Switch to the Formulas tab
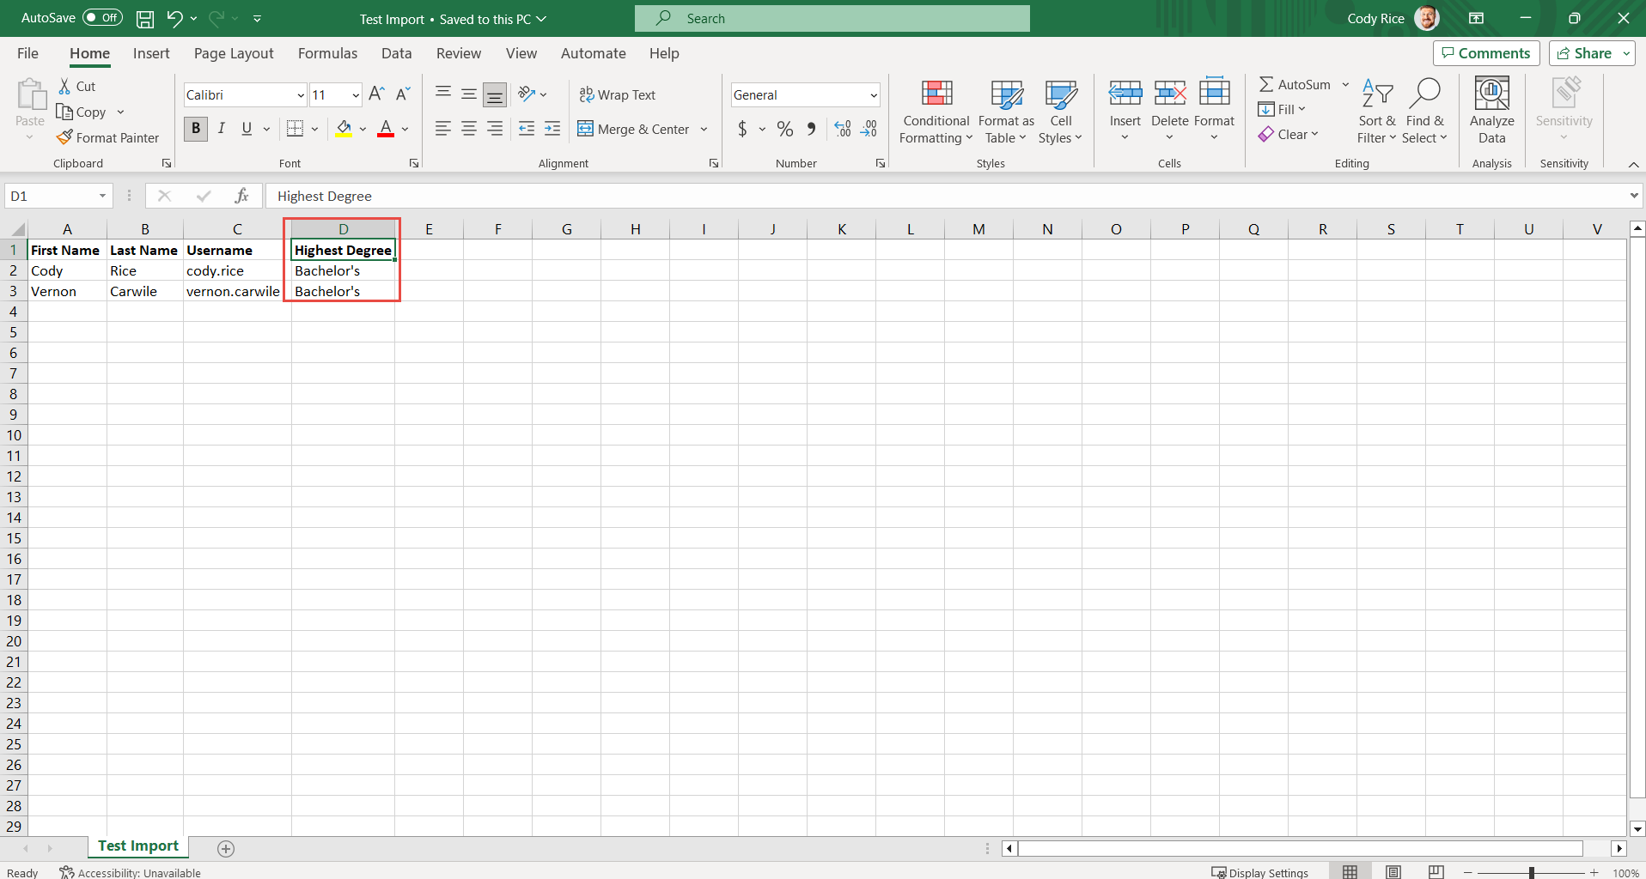The image size is (1646, 879). (327, 53)
